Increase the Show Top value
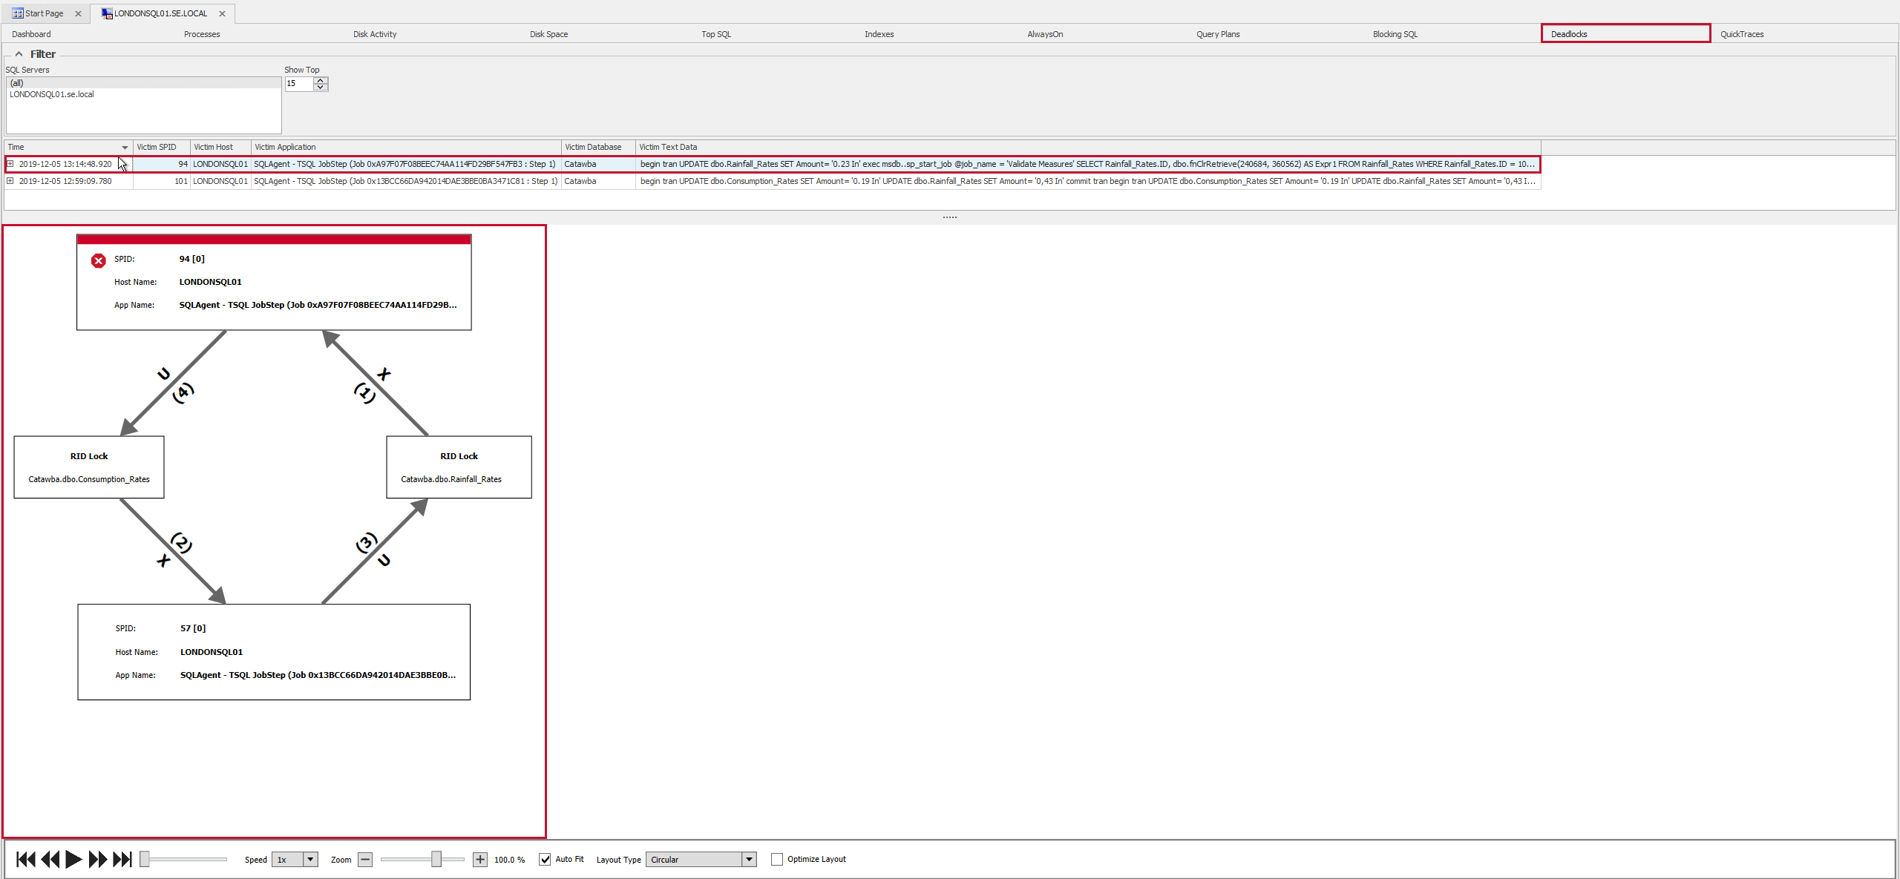The image size is (1900, 879). pos(320,80)
